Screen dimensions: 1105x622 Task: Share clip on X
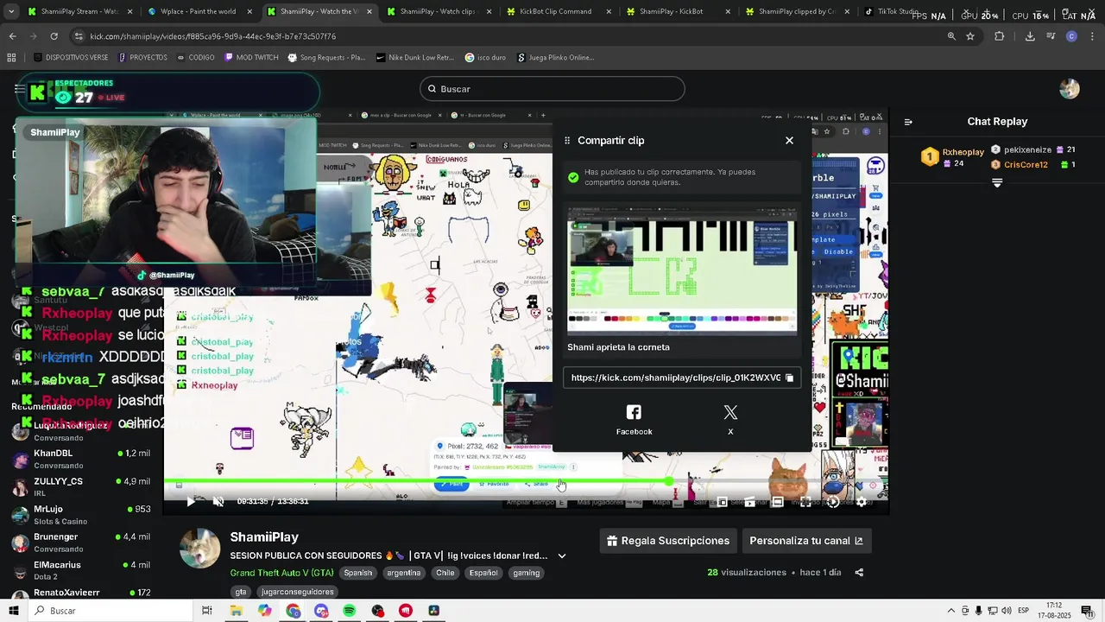click(730, 420)
